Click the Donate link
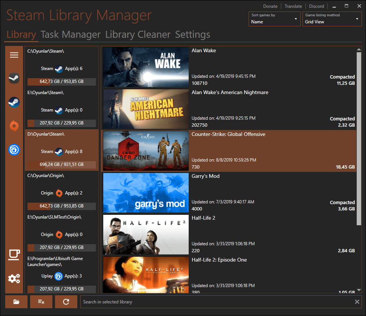366x316 pixels. pyautogui.click(x=270, y=6)
